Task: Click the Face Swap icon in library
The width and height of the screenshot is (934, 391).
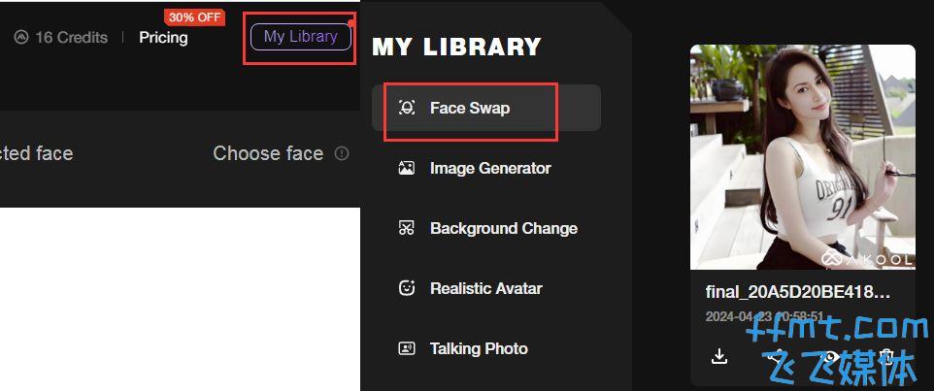Action: tap(406, 108)
